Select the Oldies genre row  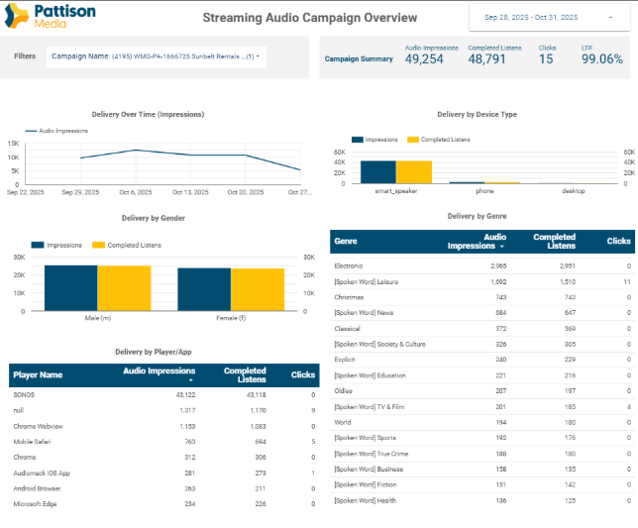[482, 391]
